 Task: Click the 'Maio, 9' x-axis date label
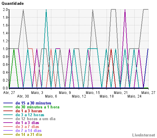pos(65,93)
